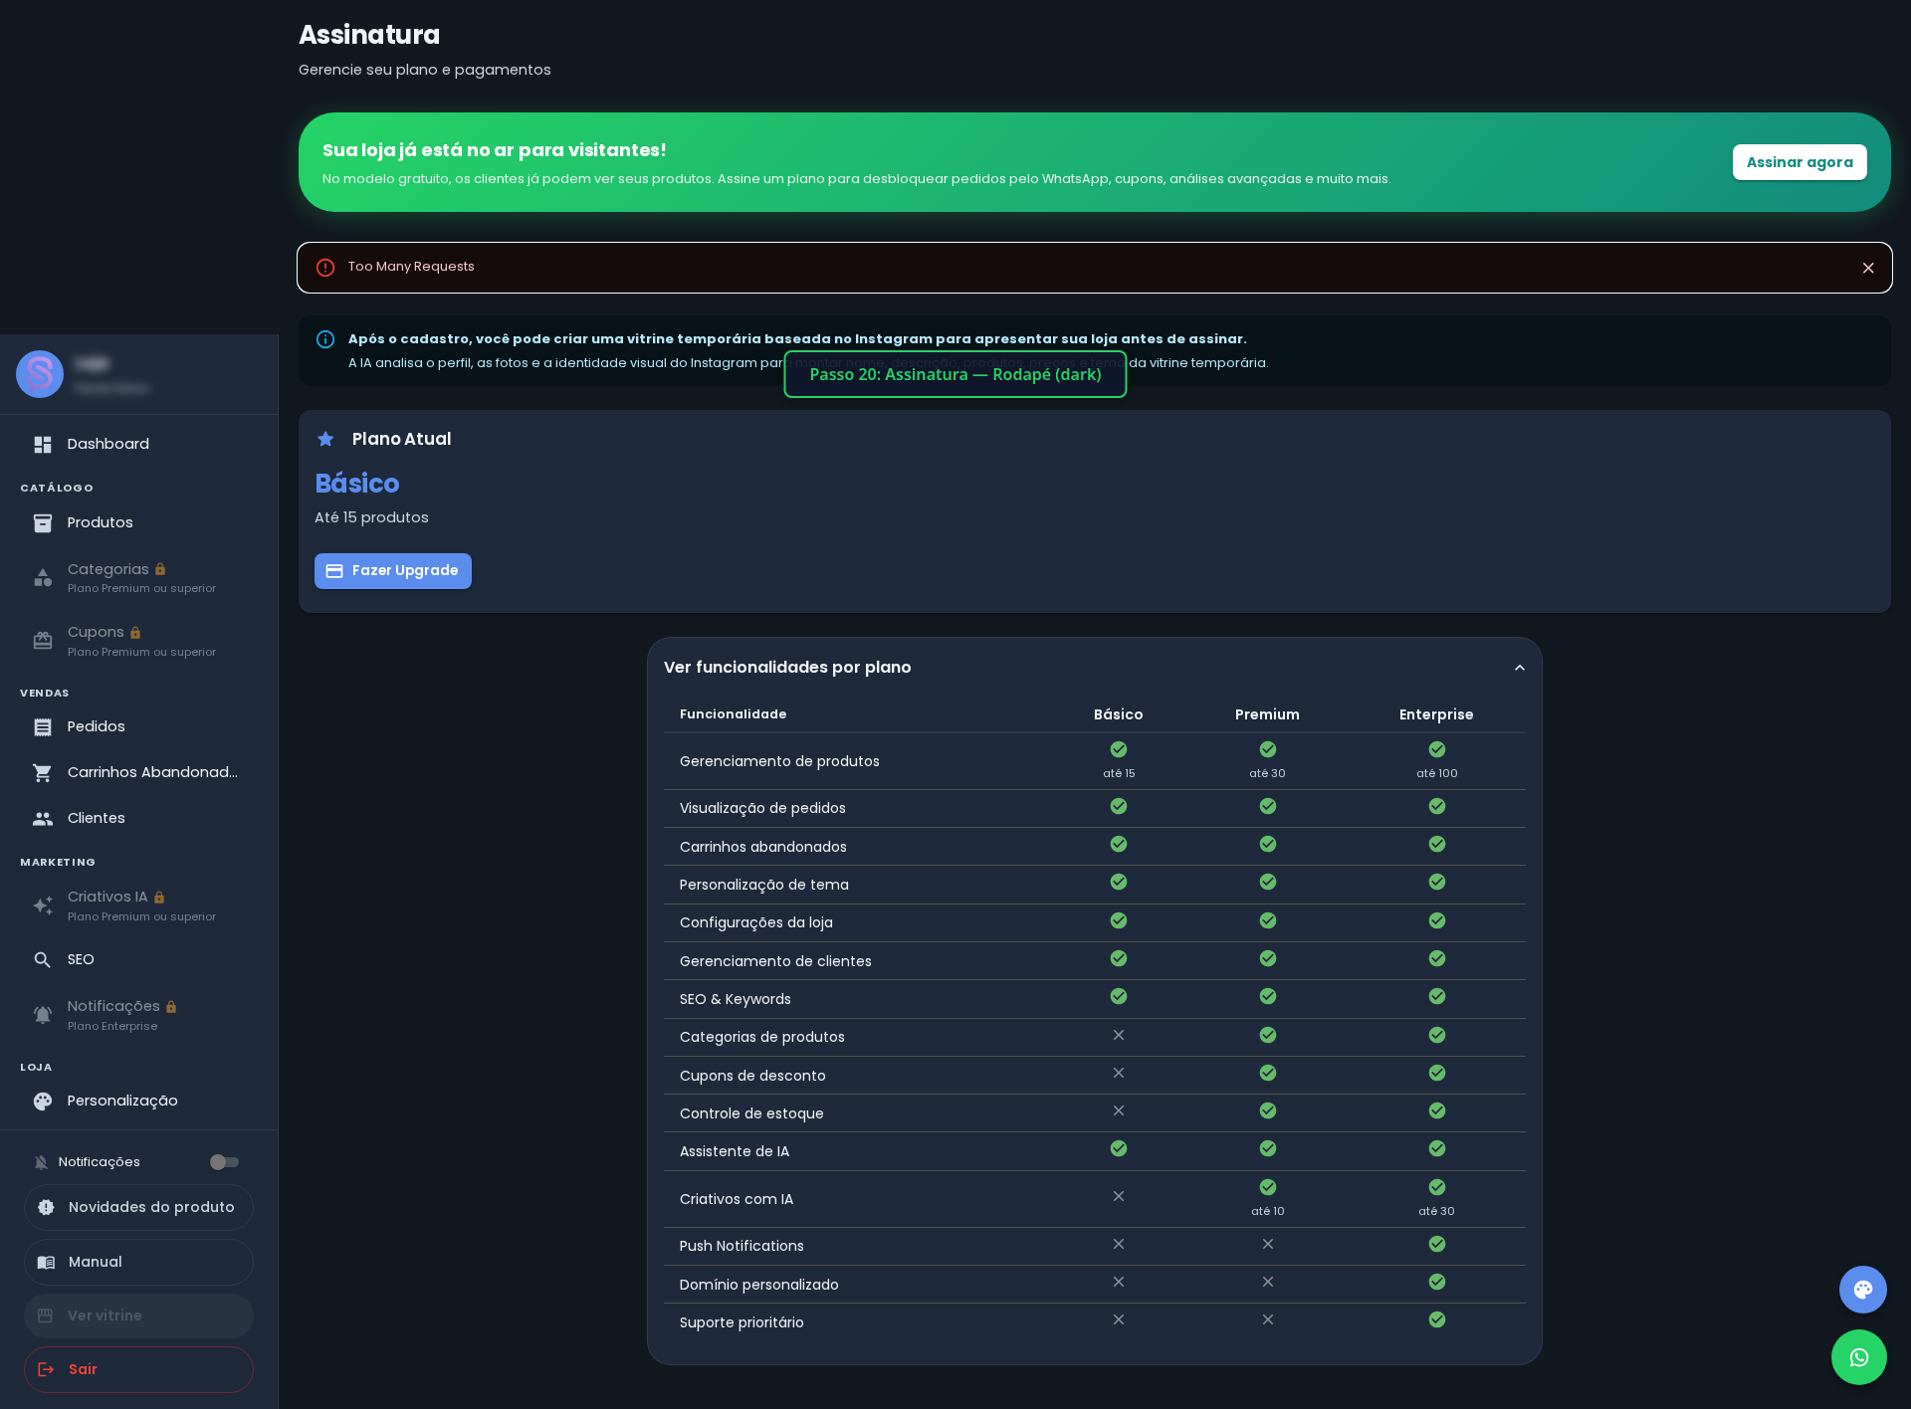Click the locked Categorias icon

coord(43,578)
